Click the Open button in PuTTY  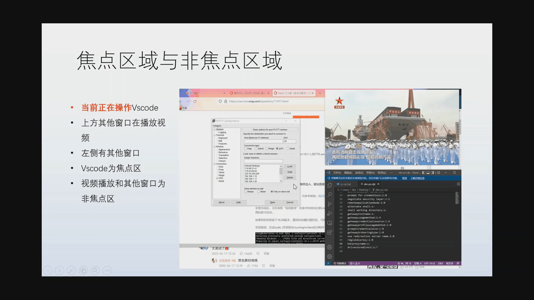(x=273, y=202)
